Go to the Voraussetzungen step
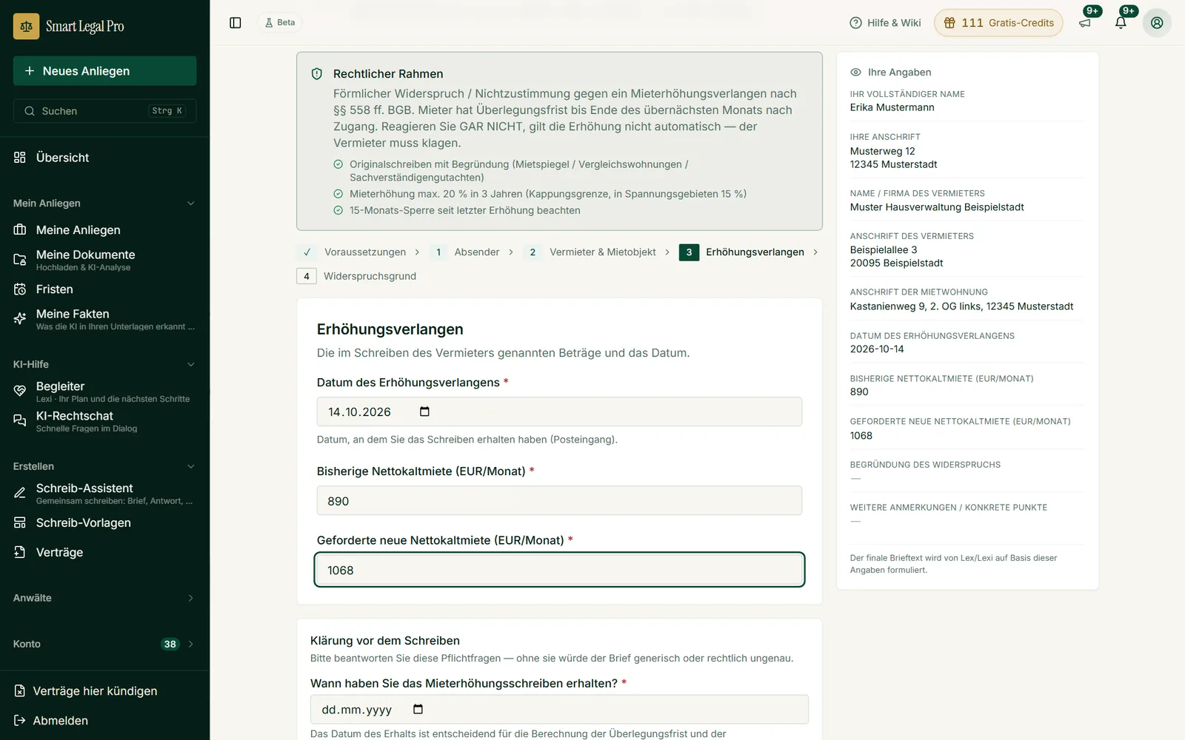This screenshot has height=740, width=1185. point(352,252)
